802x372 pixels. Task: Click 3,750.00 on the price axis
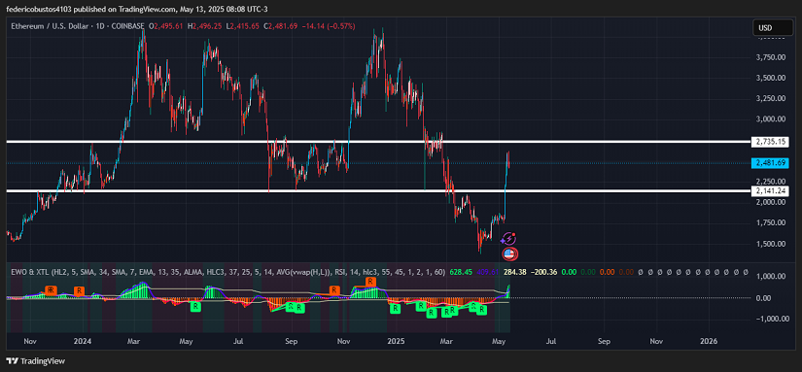coord(770,57)
